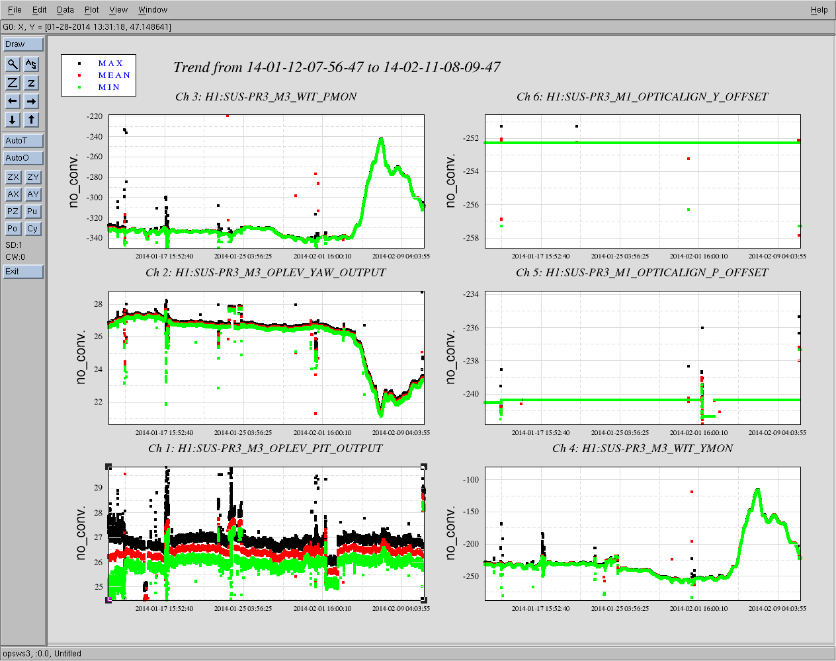Click the AY autoscale Y button
This screenshot has height=661, width=836.
pyautogui.click(x=32, y=194)
